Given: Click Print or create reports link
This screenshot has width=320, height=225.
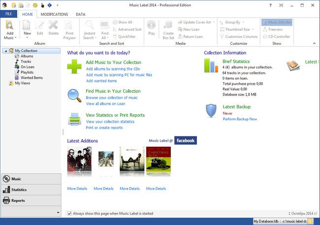Looking at the screenshot, I should [104, 128].
